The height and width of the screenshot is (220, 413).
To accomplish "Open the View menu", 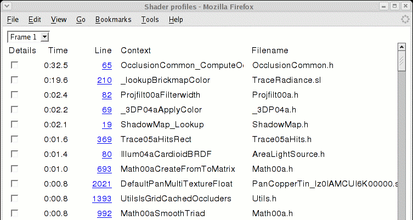I will point(59,19).
